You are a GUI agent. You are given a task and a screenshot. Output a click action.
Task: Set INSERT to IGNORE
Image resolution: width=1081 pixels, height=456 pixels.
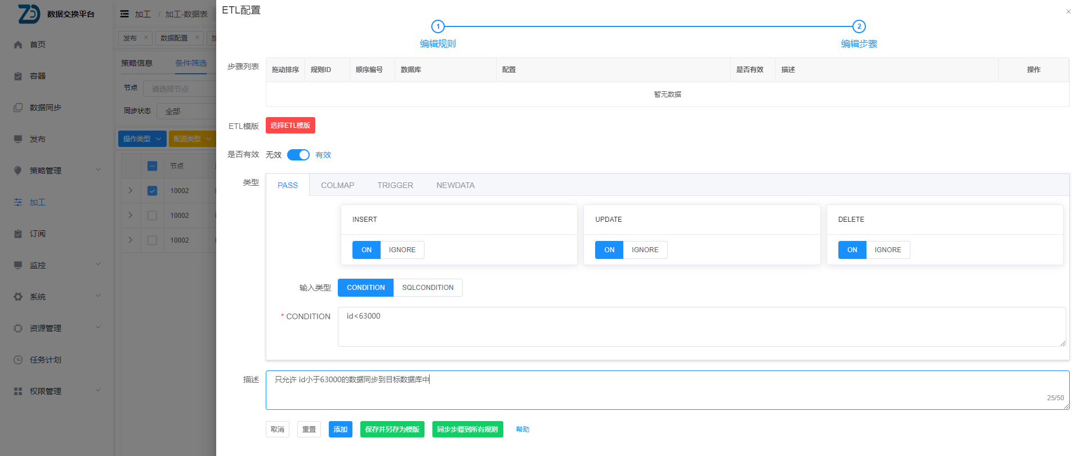point(402,250)
